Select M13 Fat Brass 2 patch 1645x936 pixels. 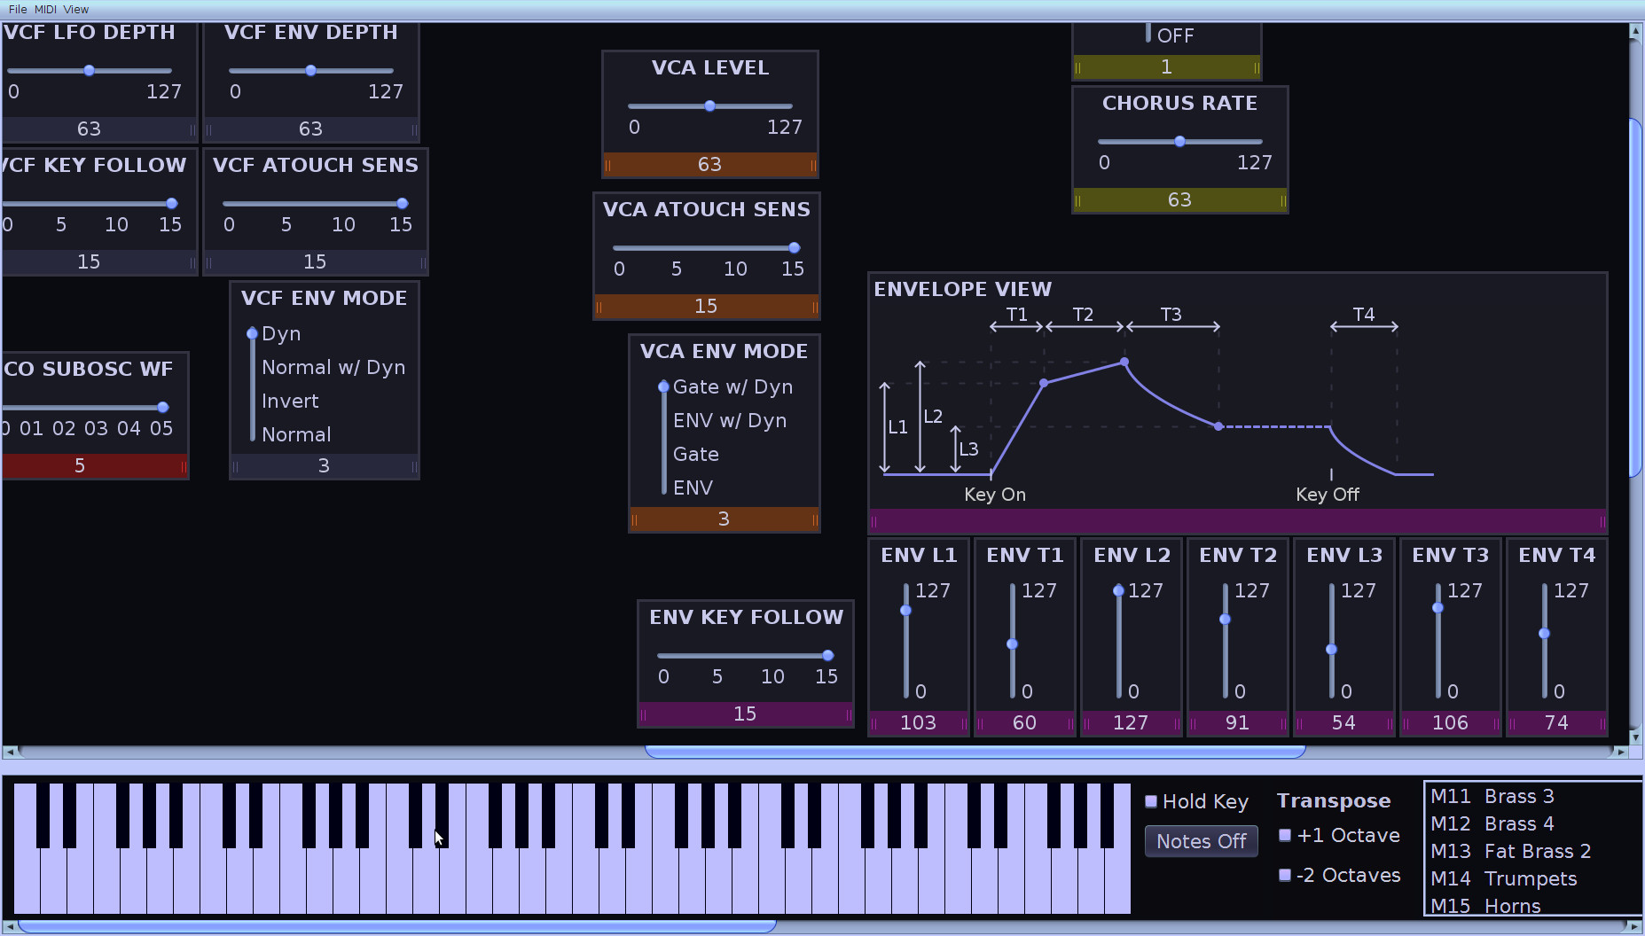(1510, 852)
